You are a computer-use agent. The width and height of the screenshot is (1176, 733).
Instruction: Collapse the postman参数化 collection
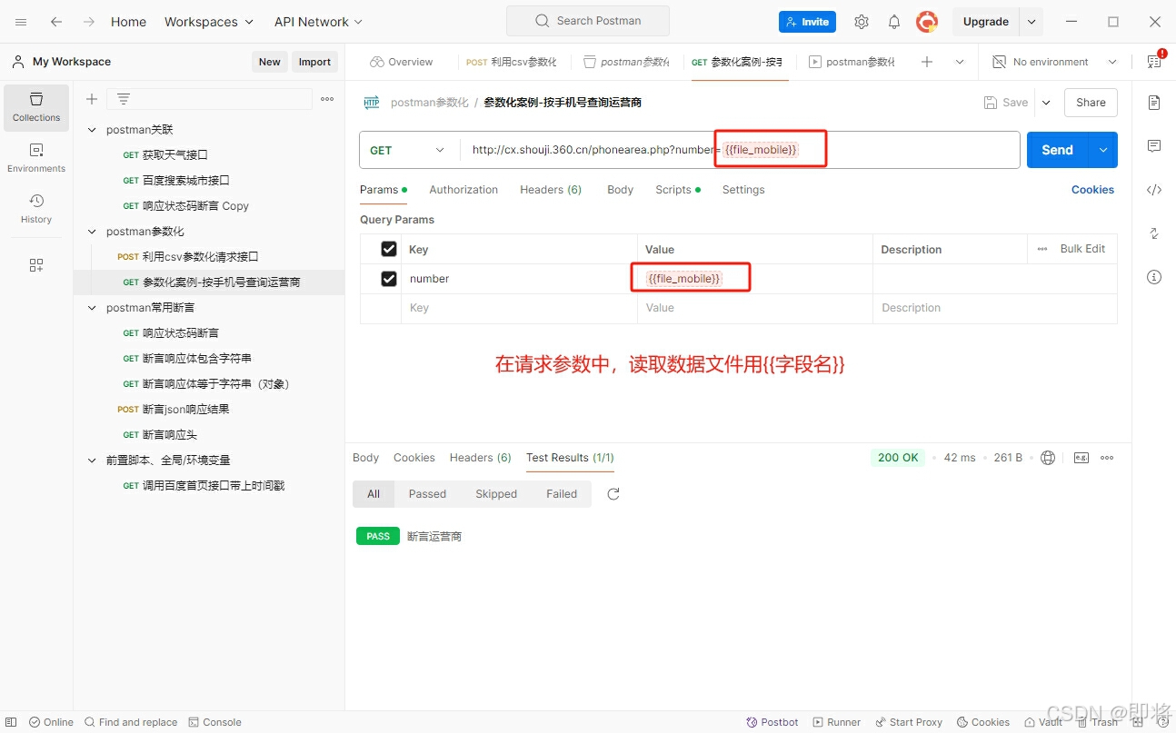(92, 232)
